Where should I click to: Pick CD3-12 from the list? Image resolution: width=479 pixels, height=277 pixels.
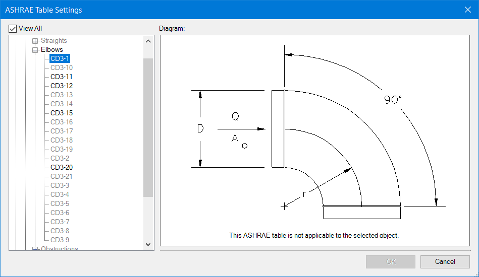click(62, 86)
